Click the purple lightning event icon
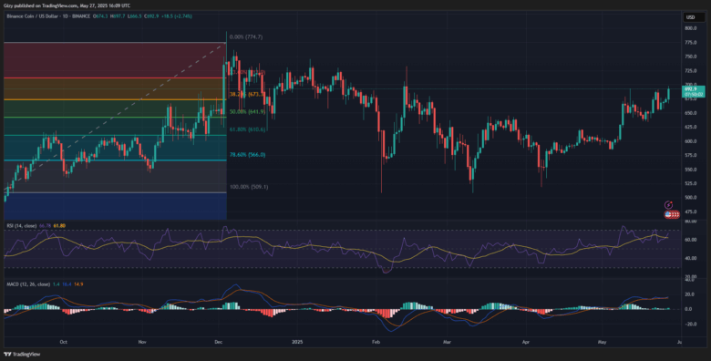Image resolution: width=711 pixels, height=361 pixels. click(667, 205)
